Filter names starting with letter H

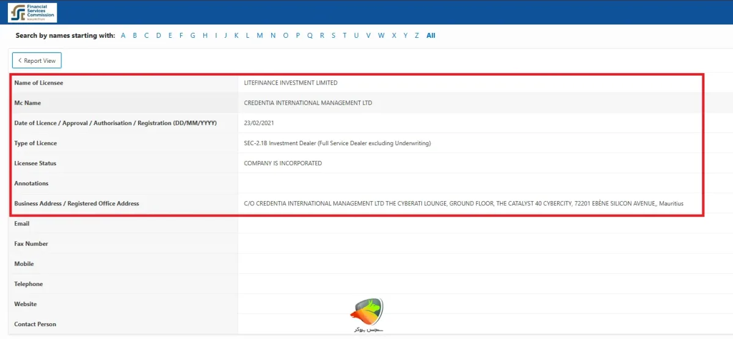click(205, 35)
